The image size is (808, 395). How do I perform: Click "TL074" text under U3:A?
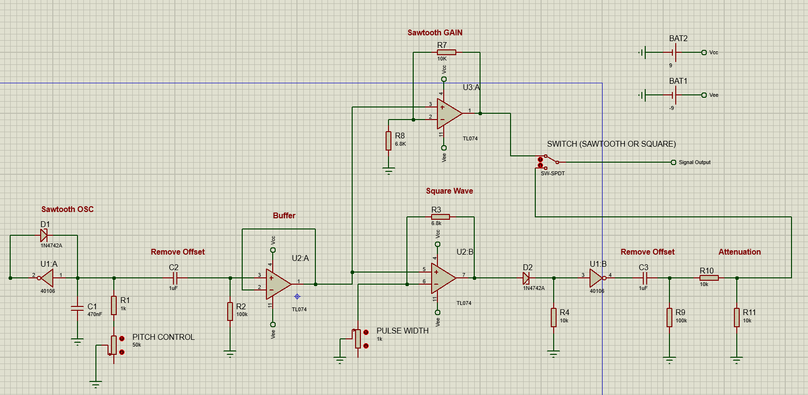pos(470,138)
